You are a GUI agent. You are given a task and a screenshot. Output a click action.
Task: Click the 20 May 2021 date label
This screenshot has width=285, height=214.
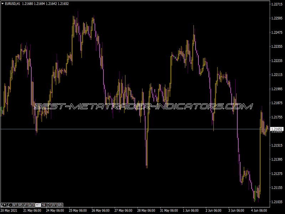[x=9, y=210]
